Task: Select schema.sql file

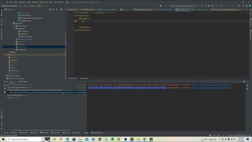Action: (x=21, y=50)
